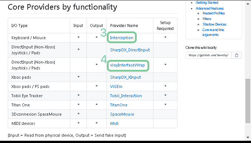Click the 'Provider Name' column header
The width and height of the screenshot is (251, 143).
(x=130, y=25)
